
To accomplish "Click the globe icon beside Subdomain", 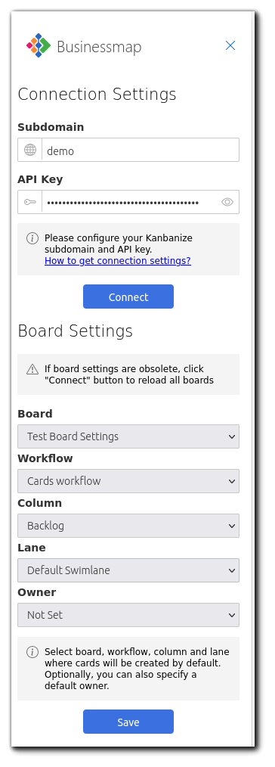I will (30, 150).
